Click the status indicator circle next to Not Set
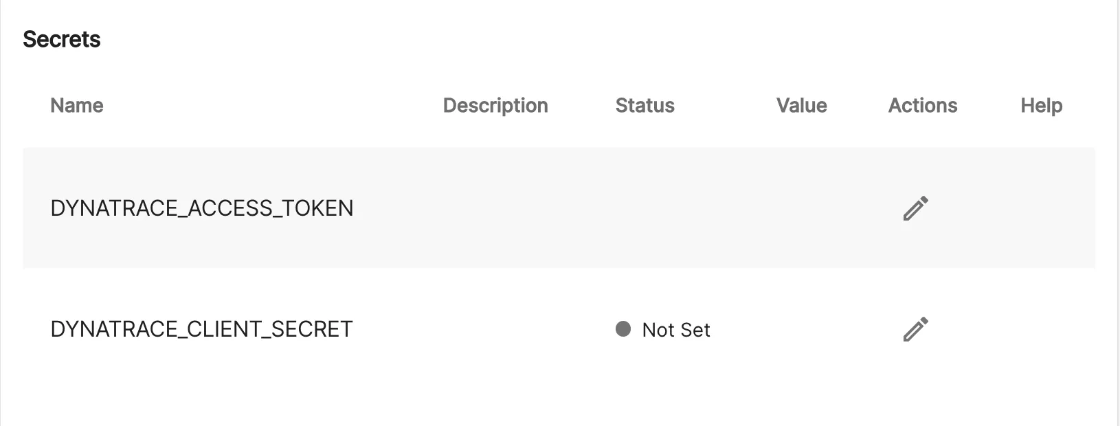The image size is (1120, 426). (623, 330)
